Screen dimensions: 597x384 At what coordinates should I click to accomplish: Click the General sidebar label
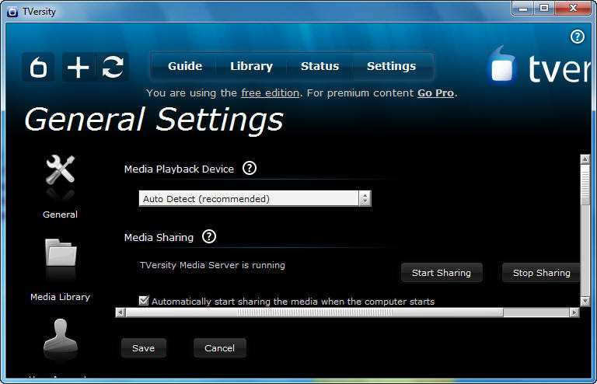(60, 215)
